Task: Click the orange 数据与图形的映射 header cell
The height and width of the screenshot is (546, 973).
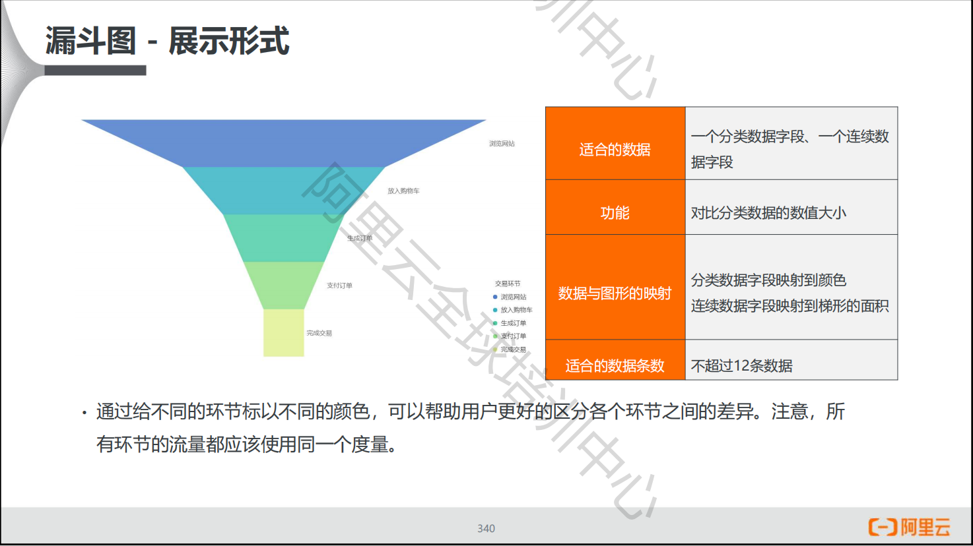Action: pos(615,287)
